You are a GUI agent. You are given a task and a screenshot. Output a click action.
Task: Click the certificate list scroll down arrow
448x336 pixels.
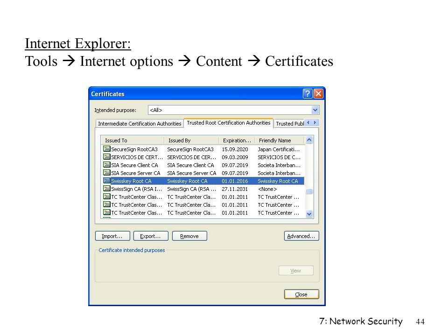click(309, 214)
